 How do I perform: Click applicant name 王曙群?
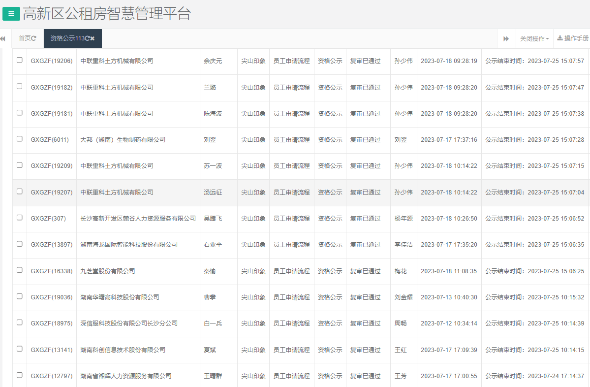click(213, 376)
